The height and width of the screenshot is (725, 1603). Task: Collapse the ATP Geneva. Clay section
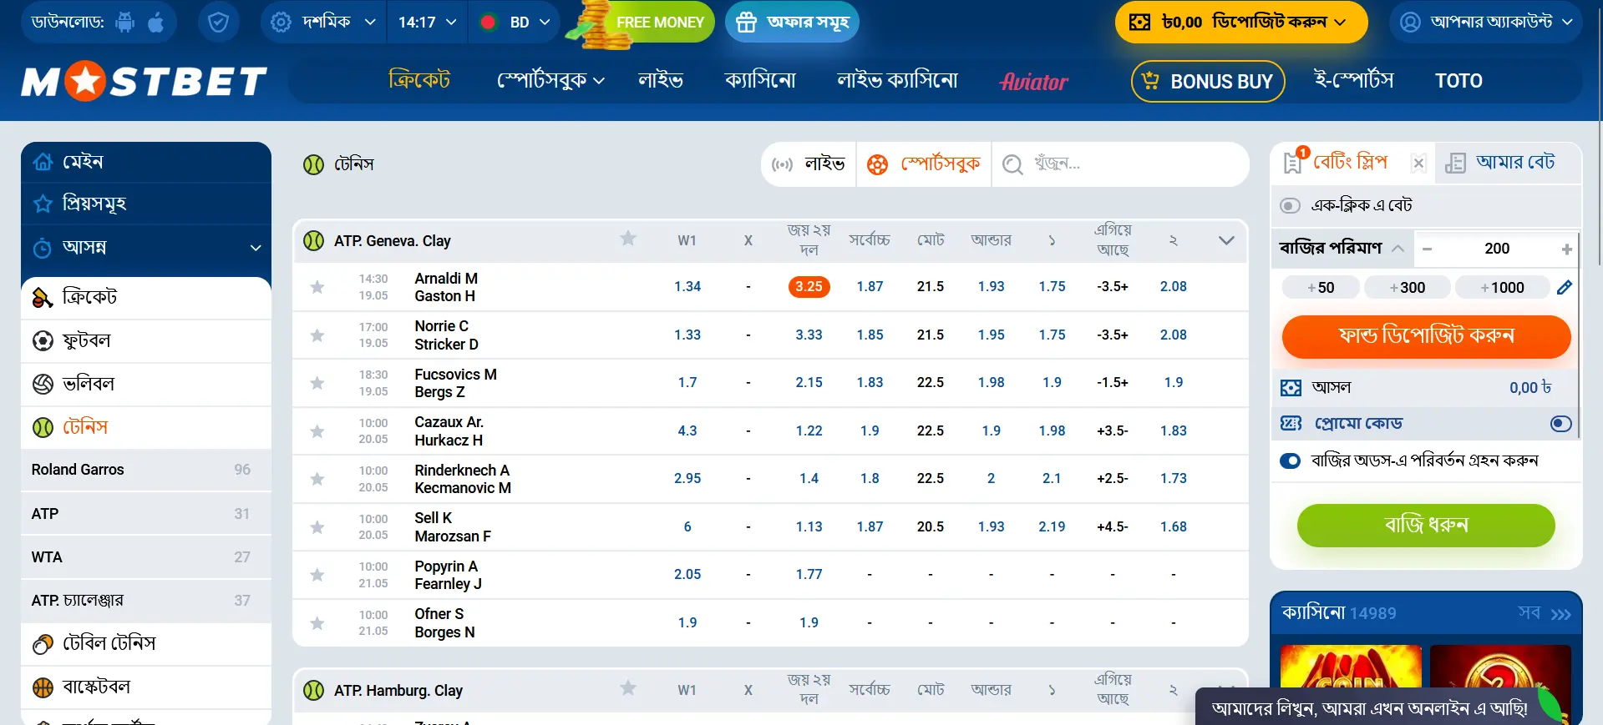[x=1225, y=240]
